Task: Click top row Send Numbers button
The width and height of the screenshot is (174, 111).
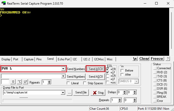Action: pos(76,69)
